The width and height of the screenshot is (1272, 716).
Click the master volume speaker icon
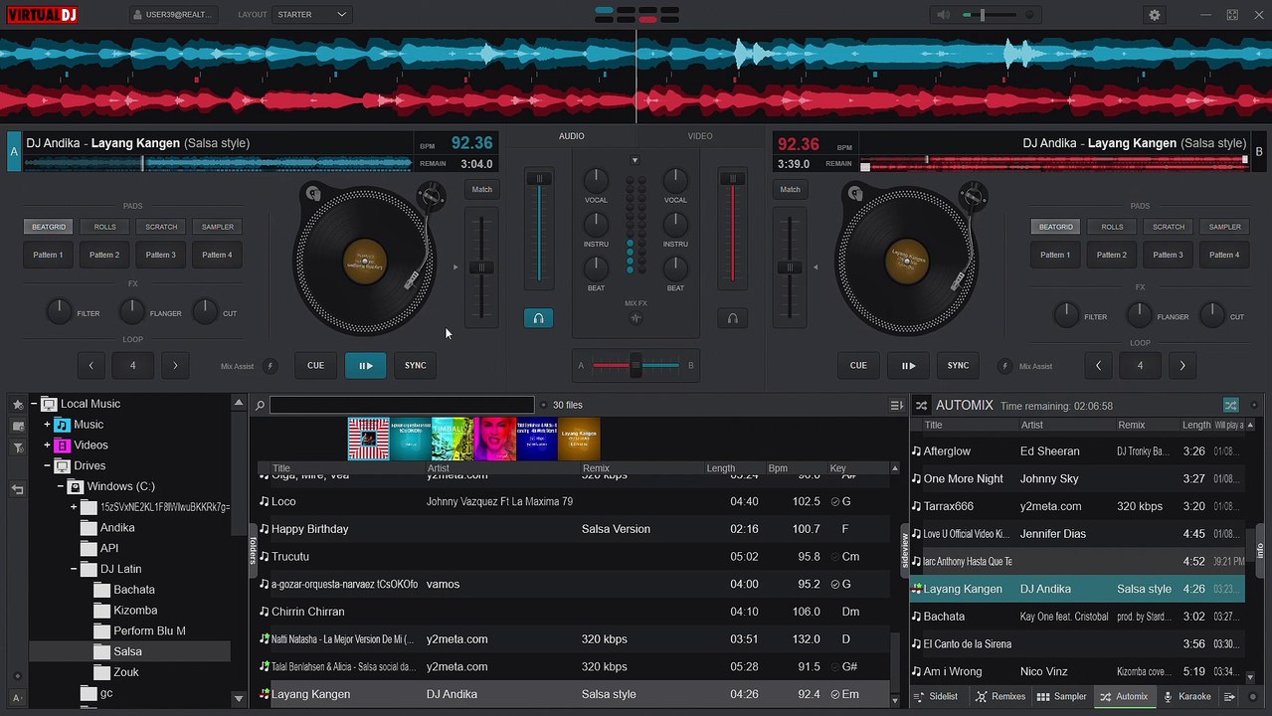(x=943, y=15)
